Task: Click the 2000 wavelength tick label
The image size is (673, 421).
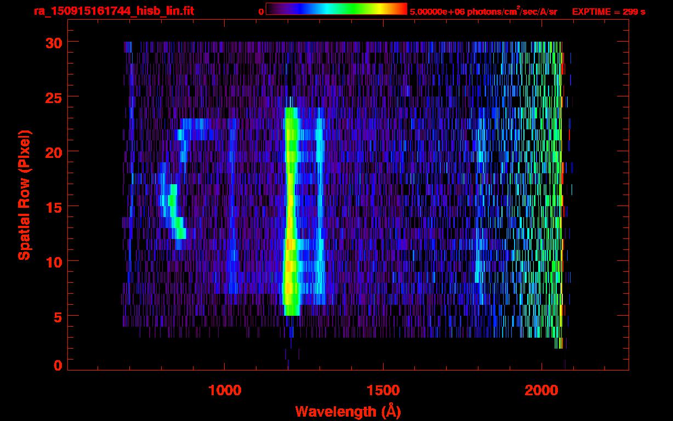Action: click(x=541, y=390)
